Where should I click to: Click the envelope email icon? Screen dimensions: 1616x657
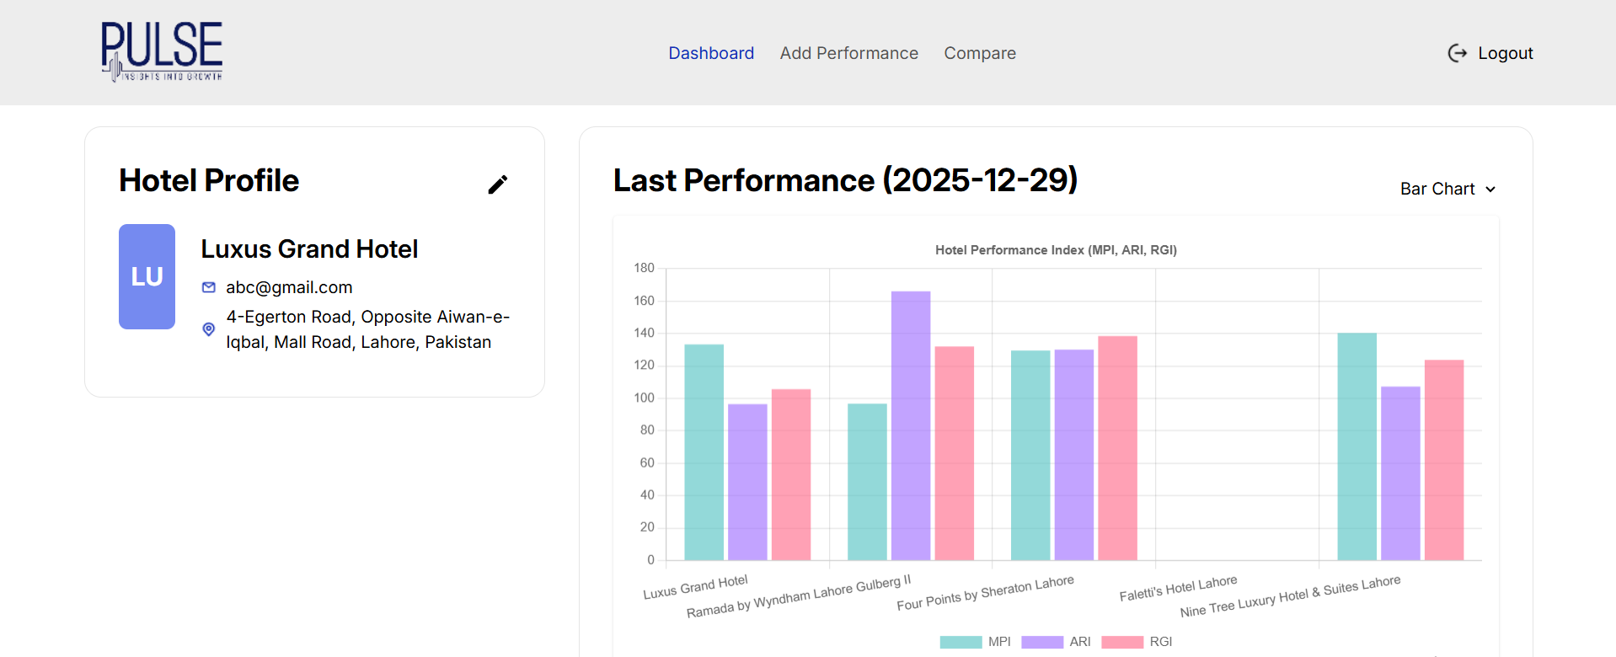tap(209, 288)
